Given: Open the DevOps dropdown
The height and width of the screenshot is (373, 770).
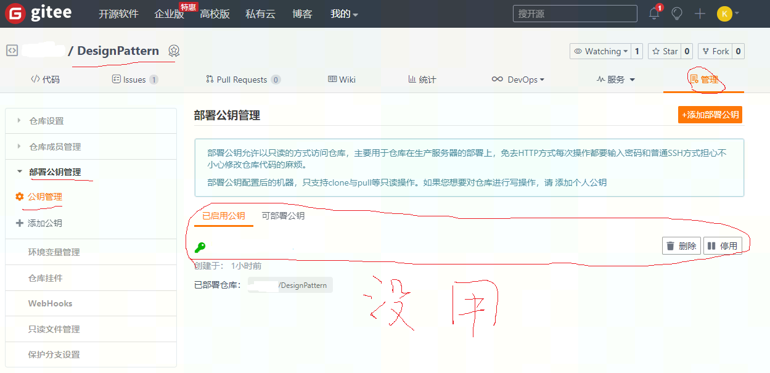Looking at the screenshot, I should (518, 79).
